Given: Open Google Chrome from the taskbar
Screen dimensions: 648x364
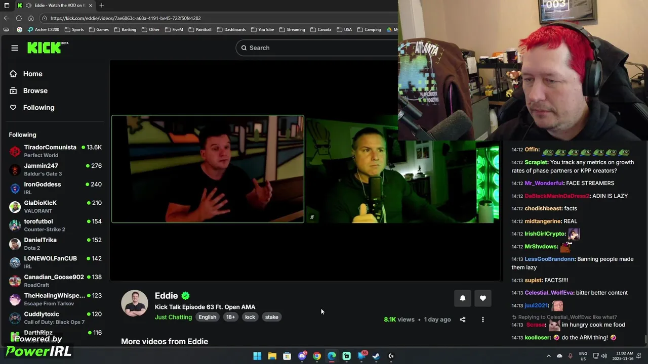Looking at the screenshot, I should click(x=317, y=356).
